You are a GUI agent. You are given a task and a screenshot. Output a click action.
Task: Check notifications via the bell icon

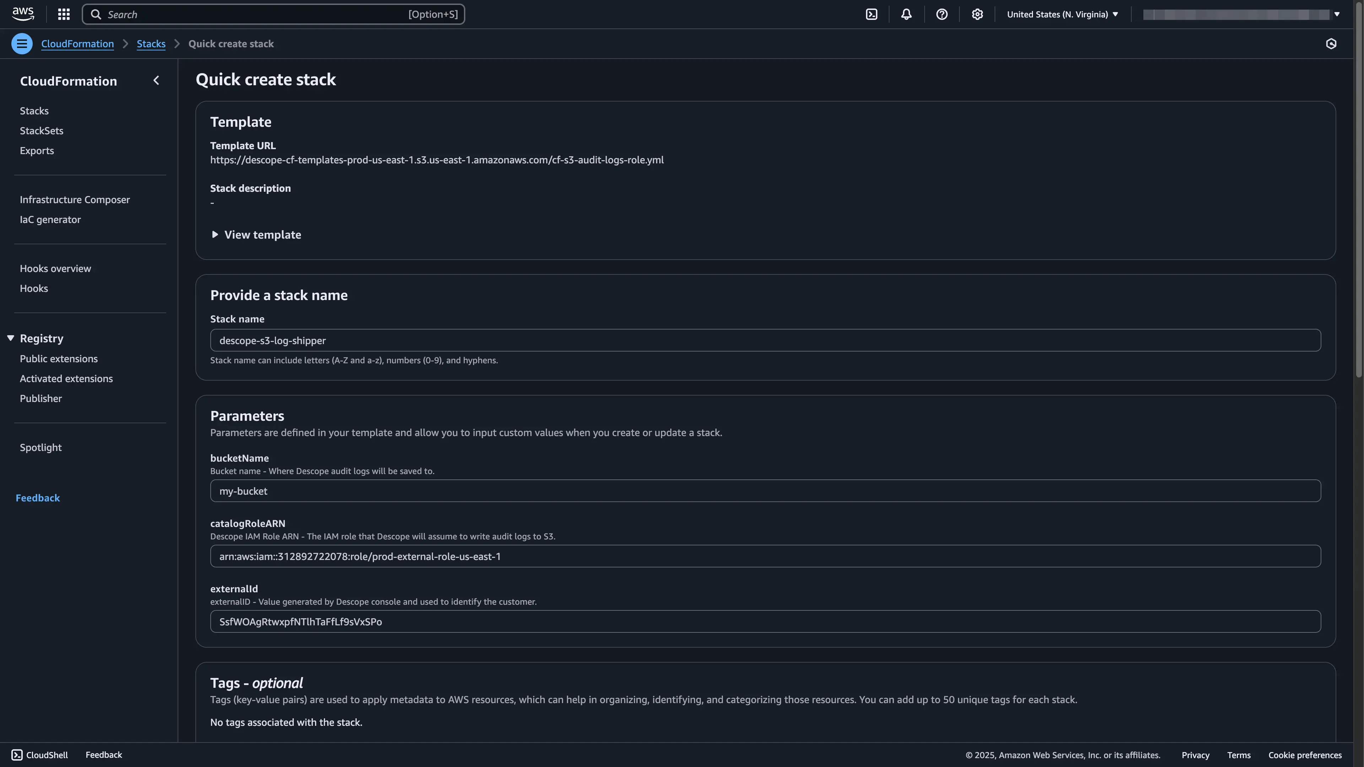tap(906, 14)
